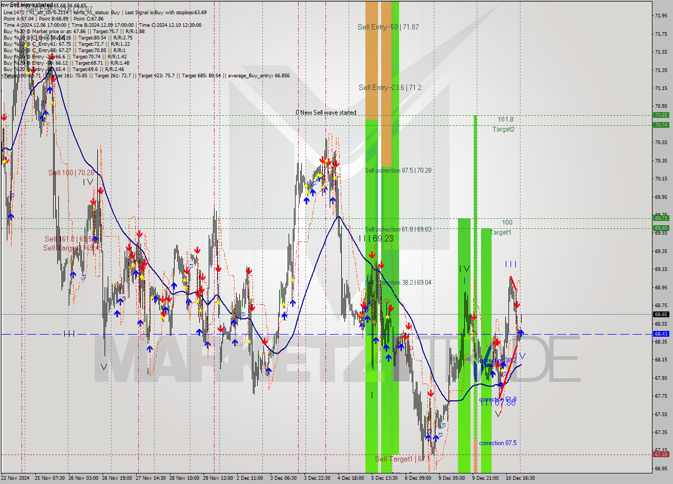This screenshot has width=673, height=484.
Task: Select the '0 New Sell wave started' annotation
Action: pos(325,113)
